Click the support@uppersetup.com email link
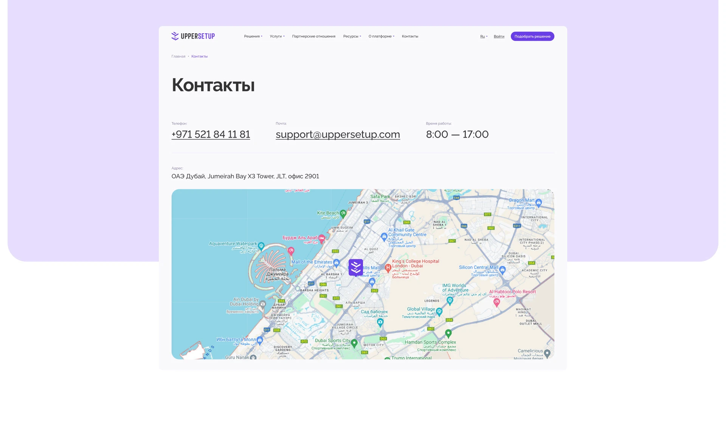726x431 pixels. click(x=338, y=134)
